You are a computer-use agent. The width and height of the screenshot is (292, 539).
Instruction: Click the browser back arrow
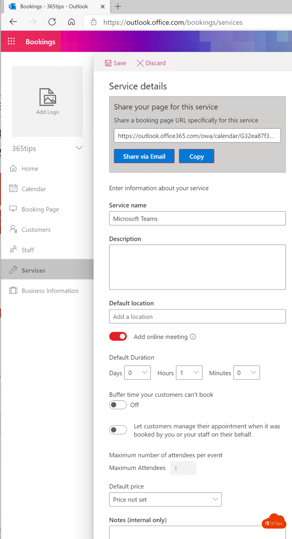[13, 22]
